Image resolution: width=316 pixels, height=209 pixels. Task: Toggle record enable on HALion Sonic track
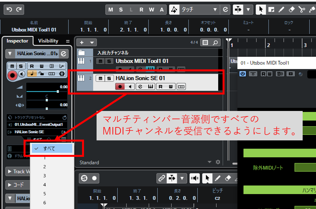click(x=120, y=87)
